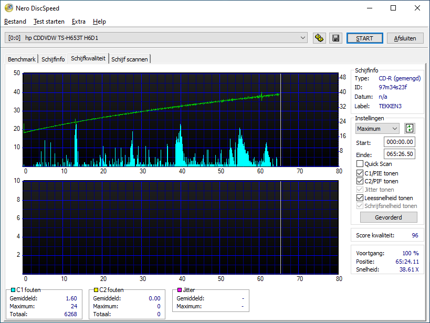
Task: Click the Positie value 65:24.11
Action: [x=407, y=261]
